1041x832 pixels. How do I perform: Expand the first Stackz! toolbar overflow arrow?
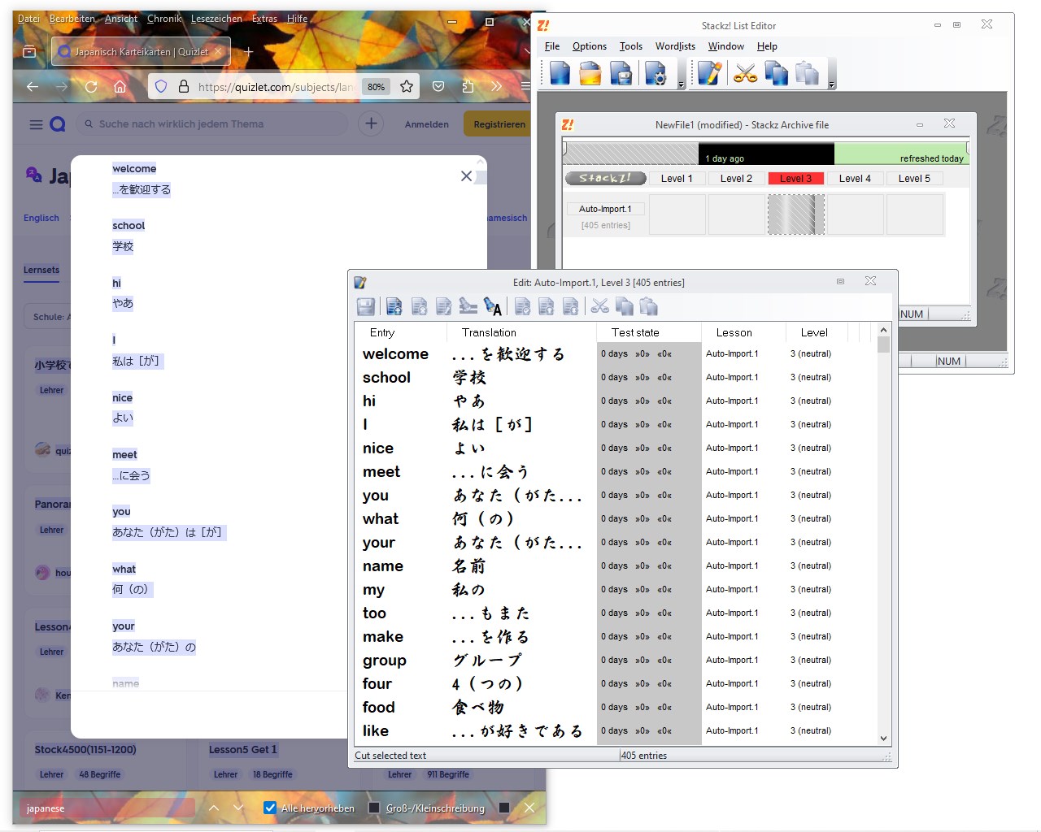coord(681,84)
